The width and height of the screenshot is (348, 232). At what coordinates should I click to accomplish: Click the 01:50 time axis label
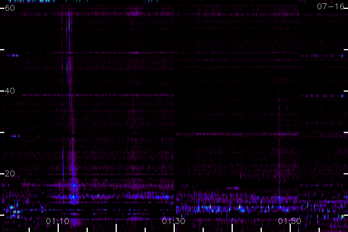(x=290, y=221)
